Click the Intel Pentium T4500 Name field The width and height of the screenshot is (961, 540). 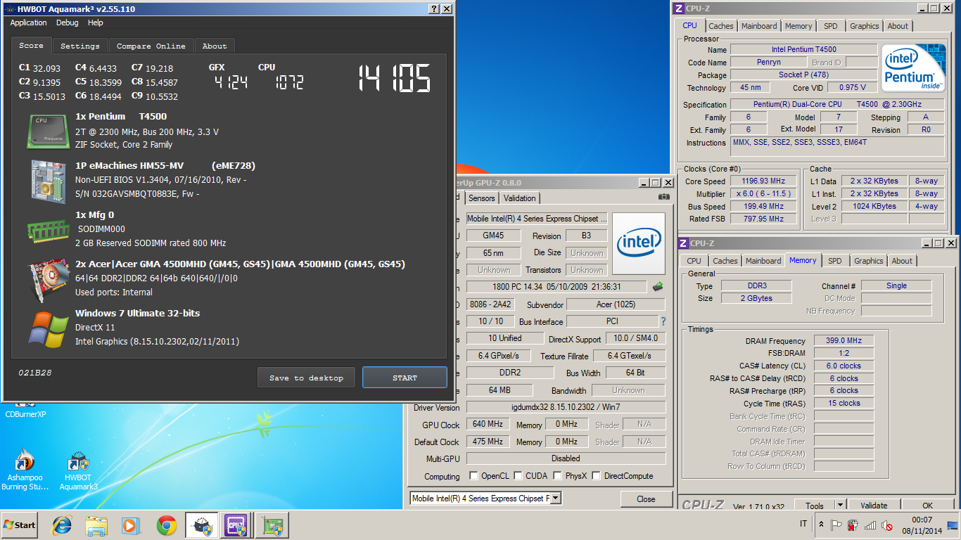point(803,50)
